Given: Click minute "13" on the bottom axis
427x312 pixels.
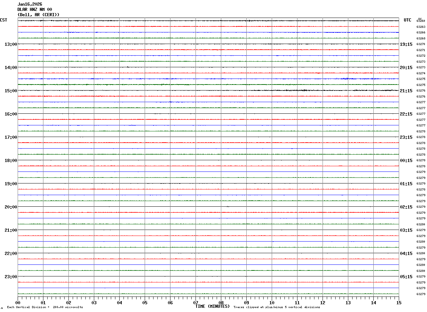Looking at the screenshot, I should 348,302.
